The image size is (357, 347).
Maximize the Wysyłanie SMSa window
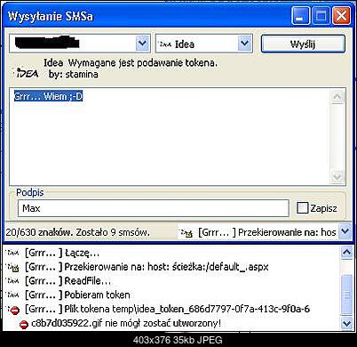(x=321, y=16)
